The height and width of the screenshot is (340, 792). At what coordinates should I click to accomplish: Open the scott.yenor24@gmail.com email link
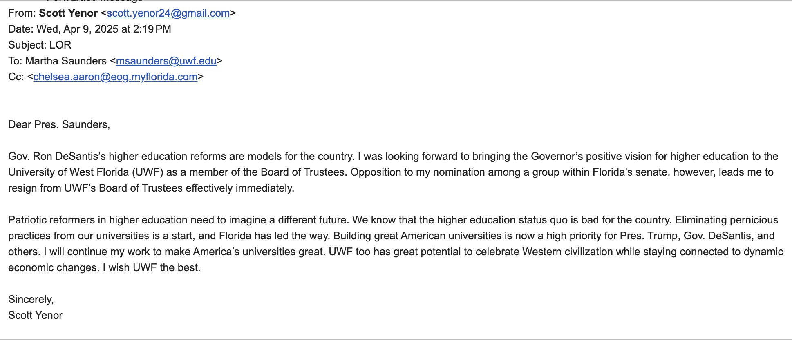168,13
